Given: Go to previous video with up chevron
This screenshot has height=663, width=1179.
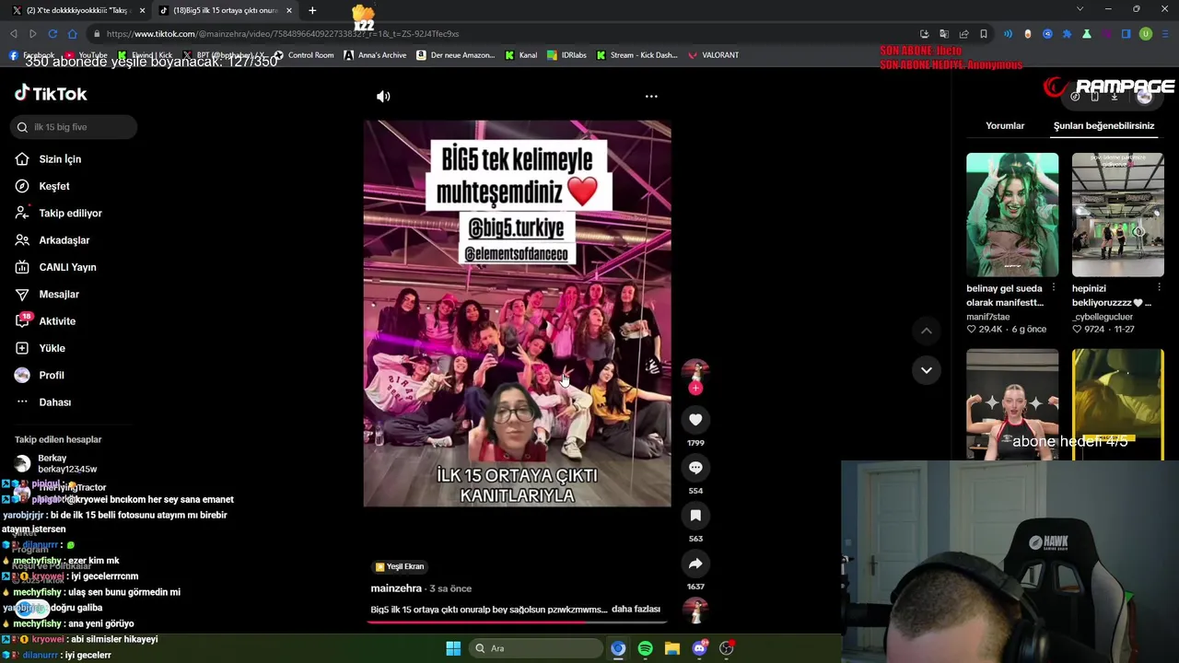Looking at the screenshot, I should pyautogui.click(x=927, y=331).
